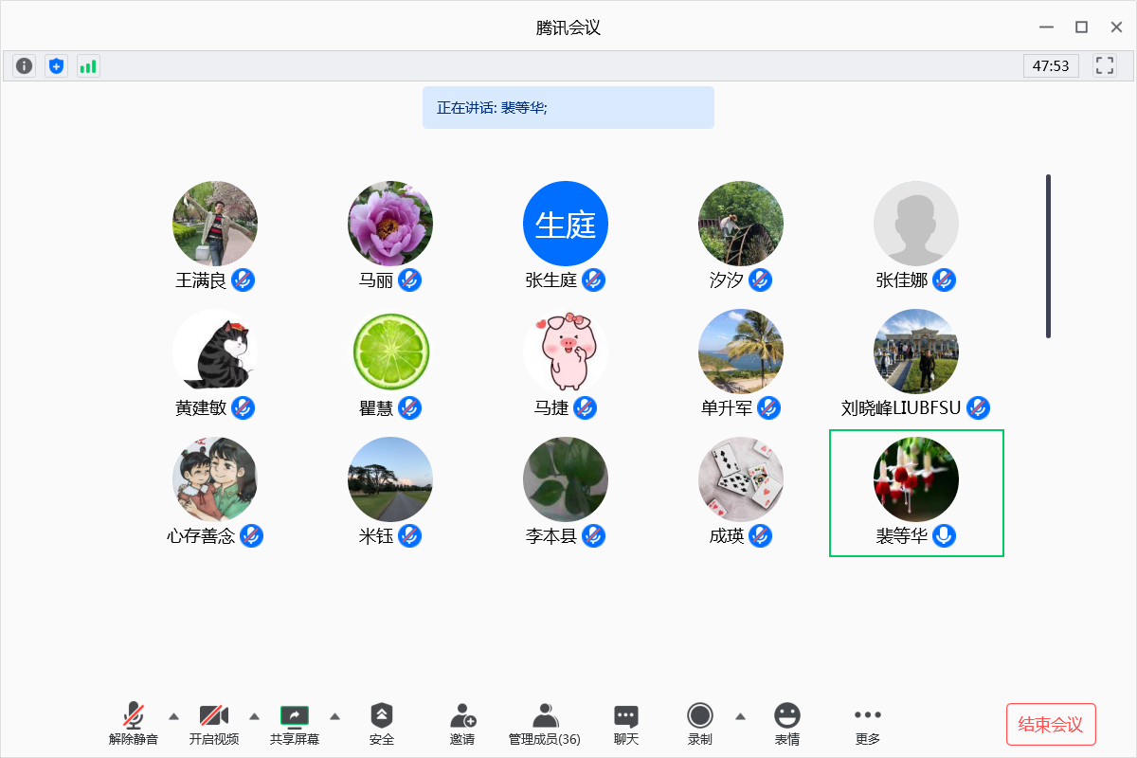Click muted mic icon next to 米钰
The image size is (1137, 758).
click(x=409, y=535)
